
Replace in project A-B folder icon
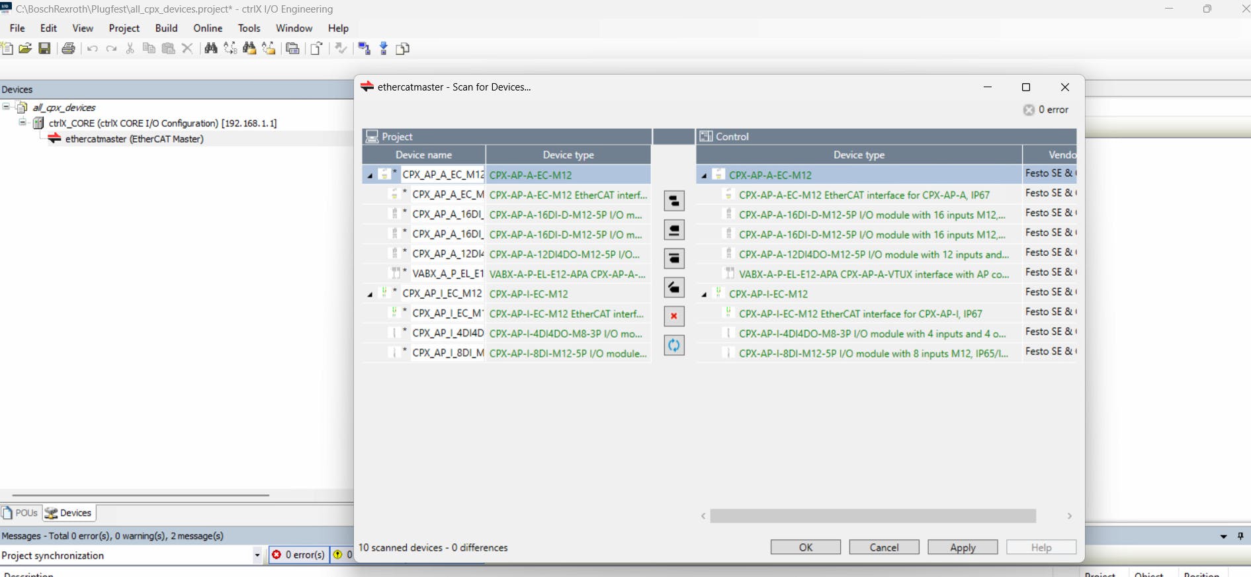269,48
